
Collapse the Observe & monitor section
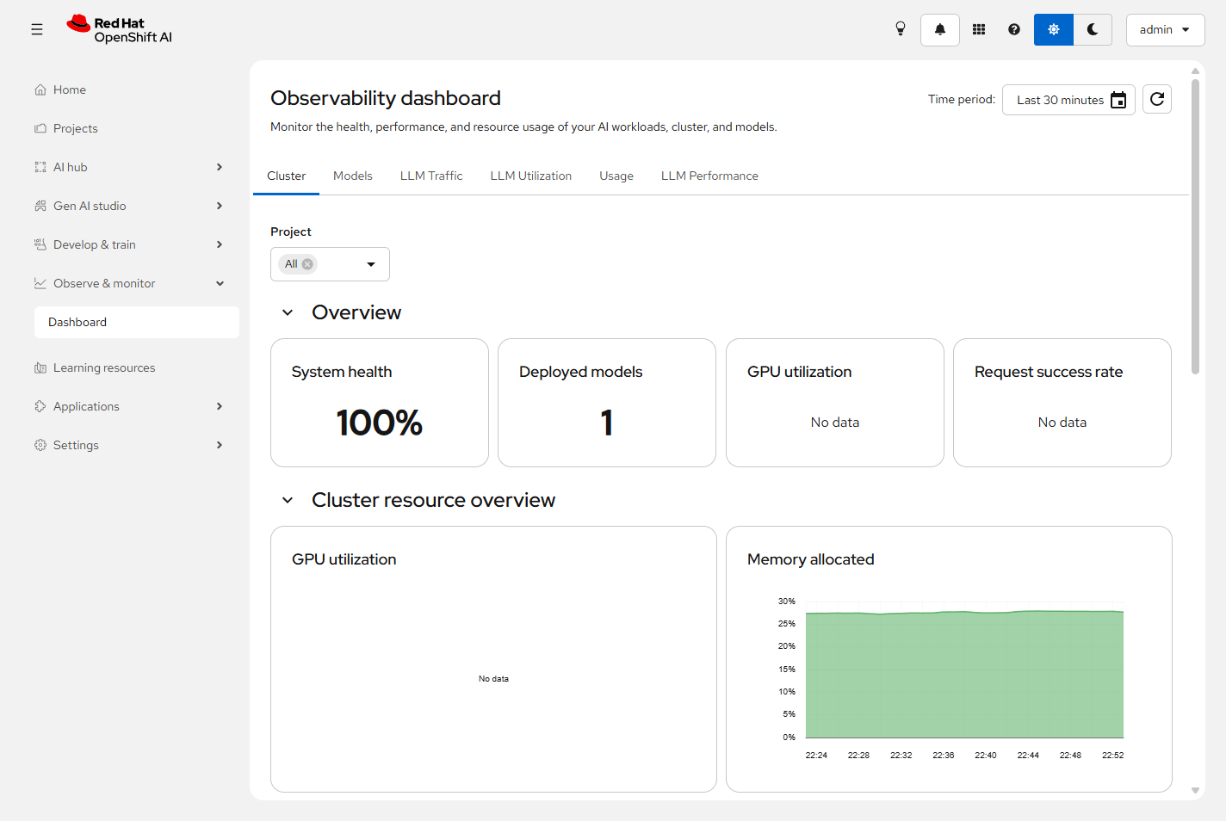[x=137, y=283]
